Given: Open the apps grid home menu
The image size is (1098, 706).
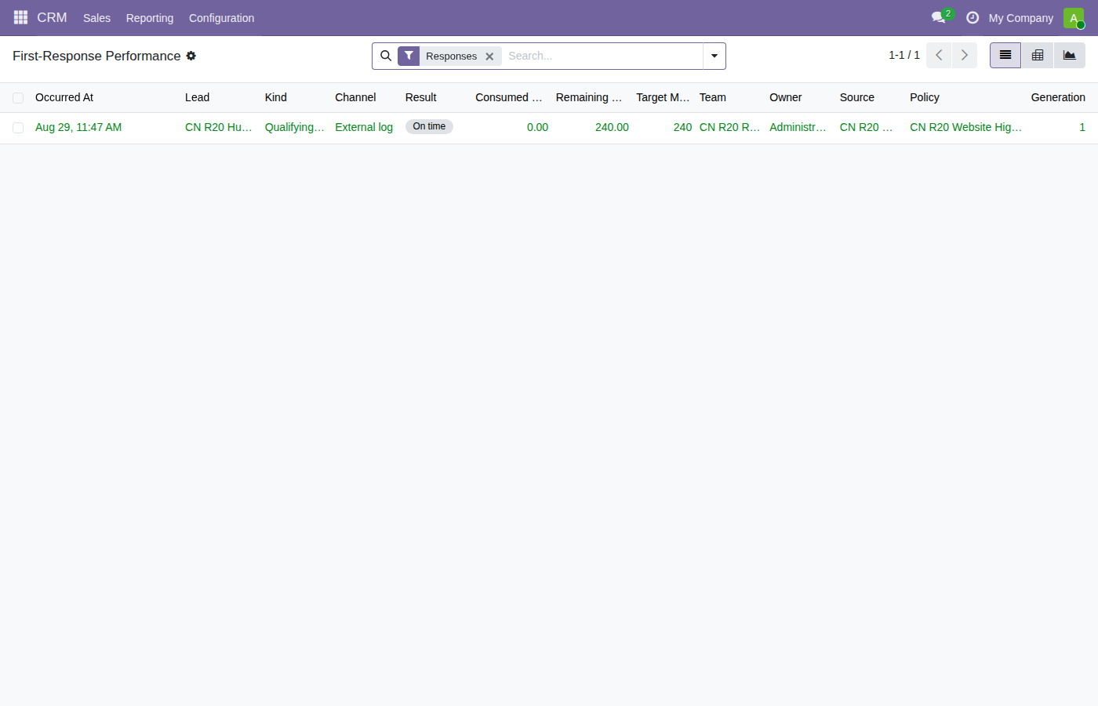Looking at the screenshot, I should (20, 17).
